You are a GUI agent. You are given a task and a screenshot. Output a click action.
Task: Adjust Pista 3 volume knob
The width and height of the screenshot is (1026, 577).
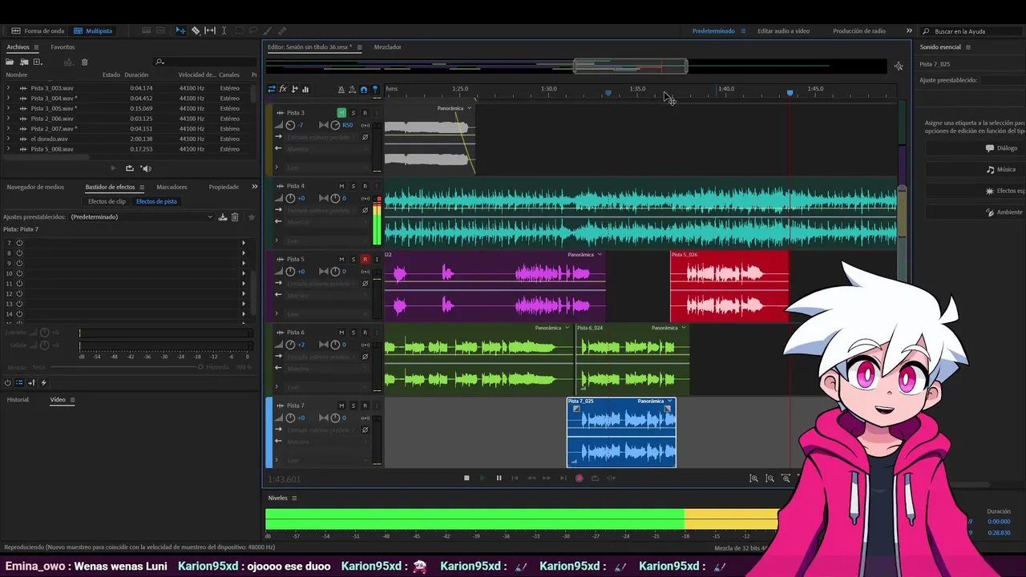(x=290, y=125)
